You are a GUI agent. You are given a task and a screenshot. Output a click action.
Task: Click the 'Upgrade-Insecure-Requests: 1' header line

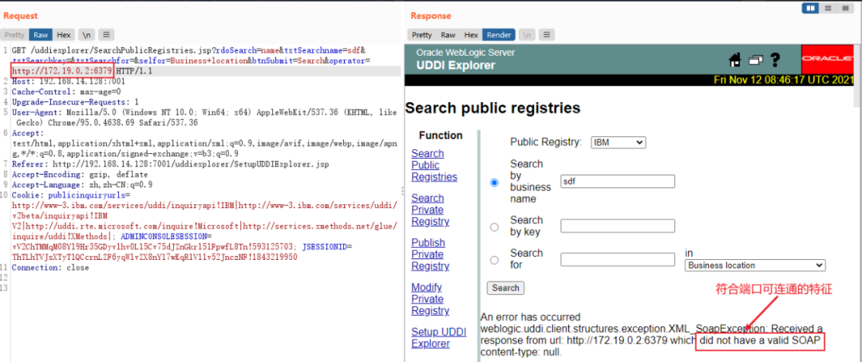click(x=75, y=101)
